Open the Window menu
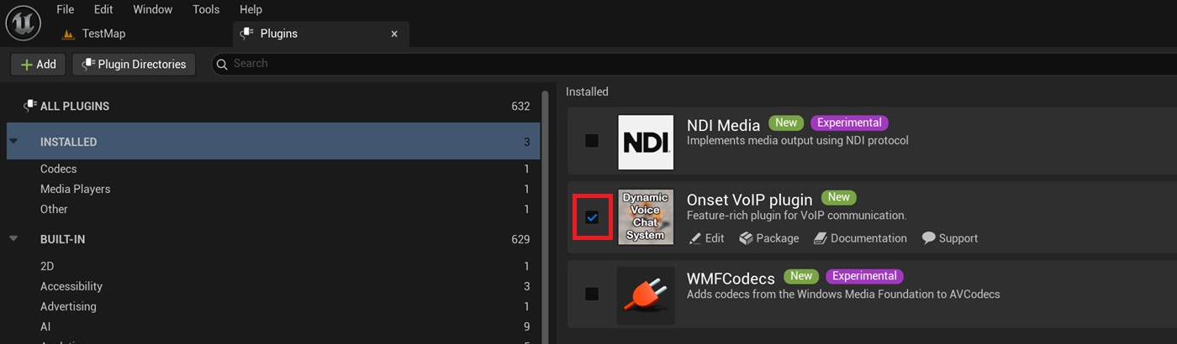Viewport: 1177px width, 344px height. (x=153, y=9)
